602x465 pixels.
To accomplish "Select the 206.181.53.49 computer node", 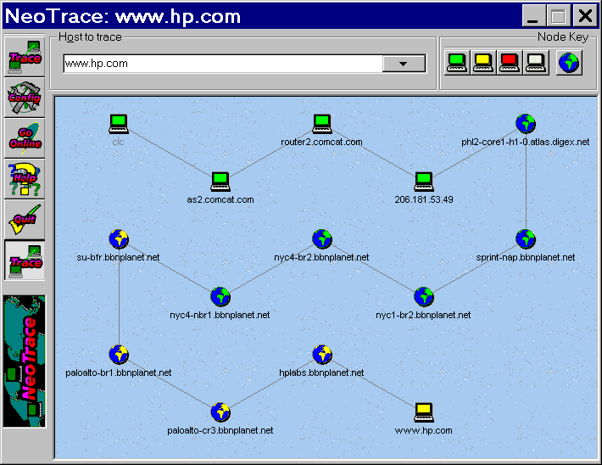I will [424, 182].
